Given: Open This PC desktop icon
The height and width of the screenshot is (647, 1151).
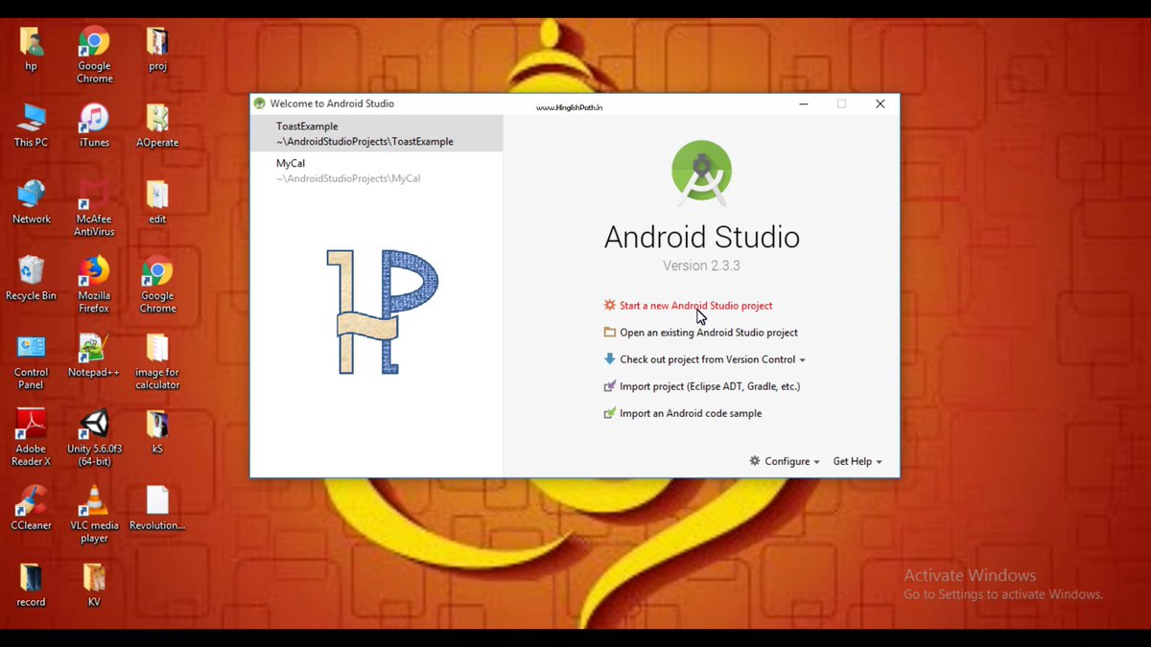Looking at the screenshot, I should pos(32,119).
